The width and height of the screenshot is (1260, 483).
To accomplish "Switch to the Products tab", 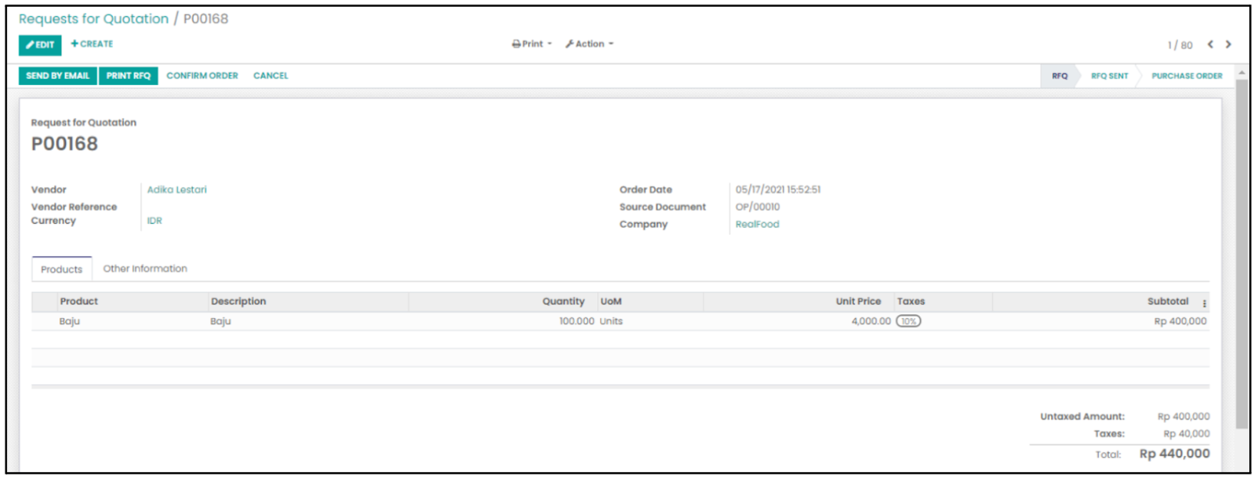I will (61, 269).
